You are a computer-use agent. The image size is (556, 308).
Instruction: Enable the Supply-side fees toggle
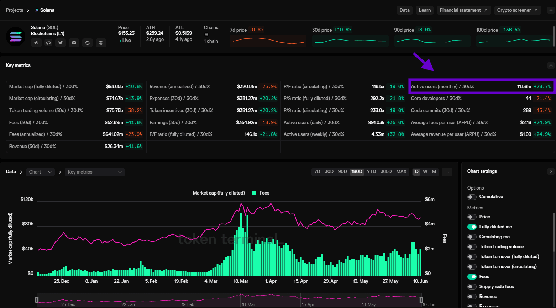[472, 287]
